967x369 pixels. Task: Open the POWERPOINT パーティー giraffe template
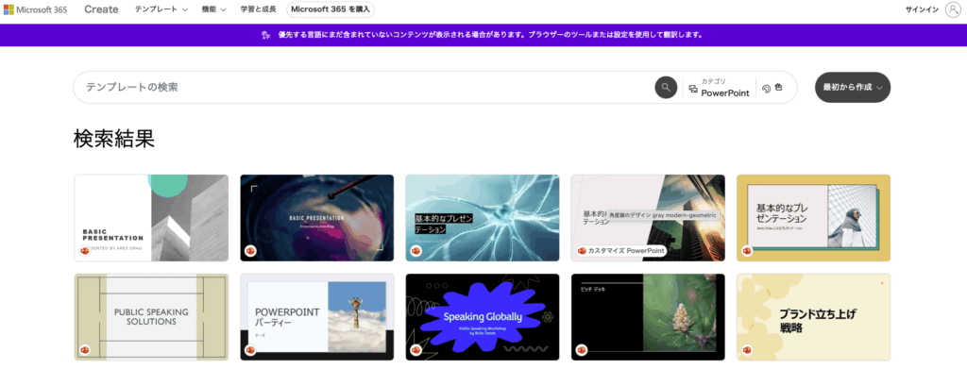317,317
